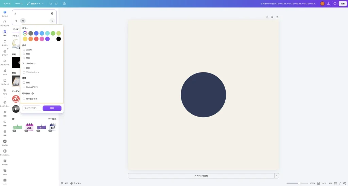This screenshot has height=186, width=348.
Task: Click the JUL calendar 3D thumbnail
Action: [29, 127]
